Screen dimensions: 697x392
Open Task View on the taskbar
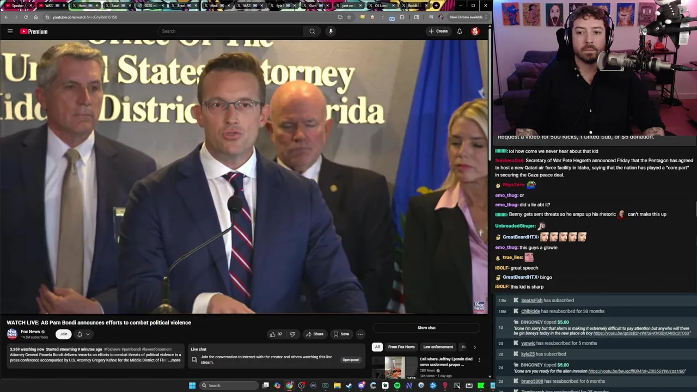(x=266, y=385)
